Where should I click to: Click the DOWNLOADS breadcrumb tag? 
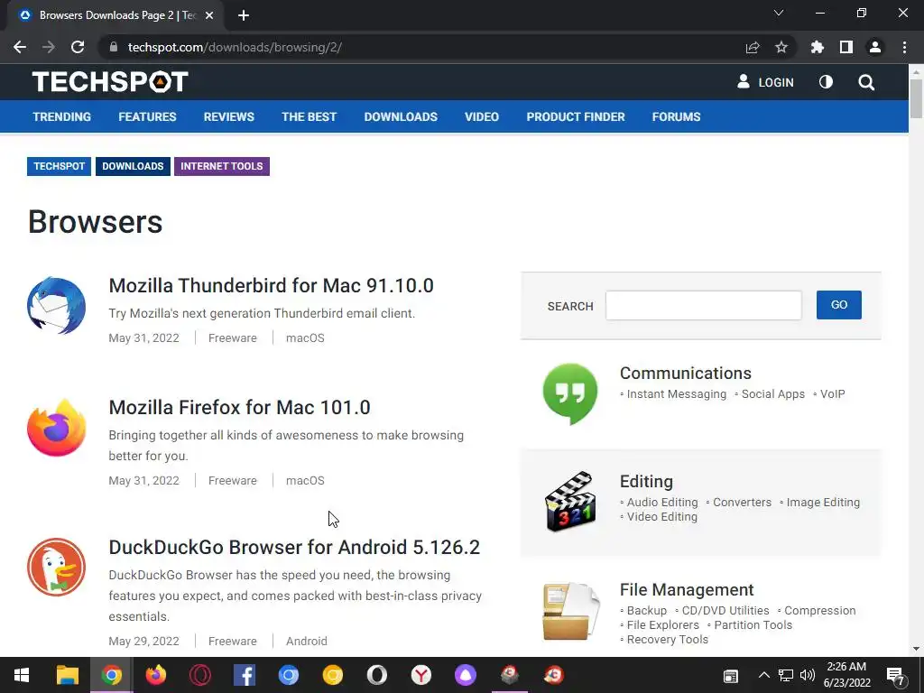pyautogui.click(x=133, y=166)
